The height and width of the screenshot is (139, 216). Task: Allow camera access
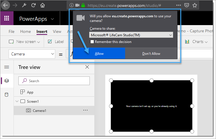tap(99, 54)
